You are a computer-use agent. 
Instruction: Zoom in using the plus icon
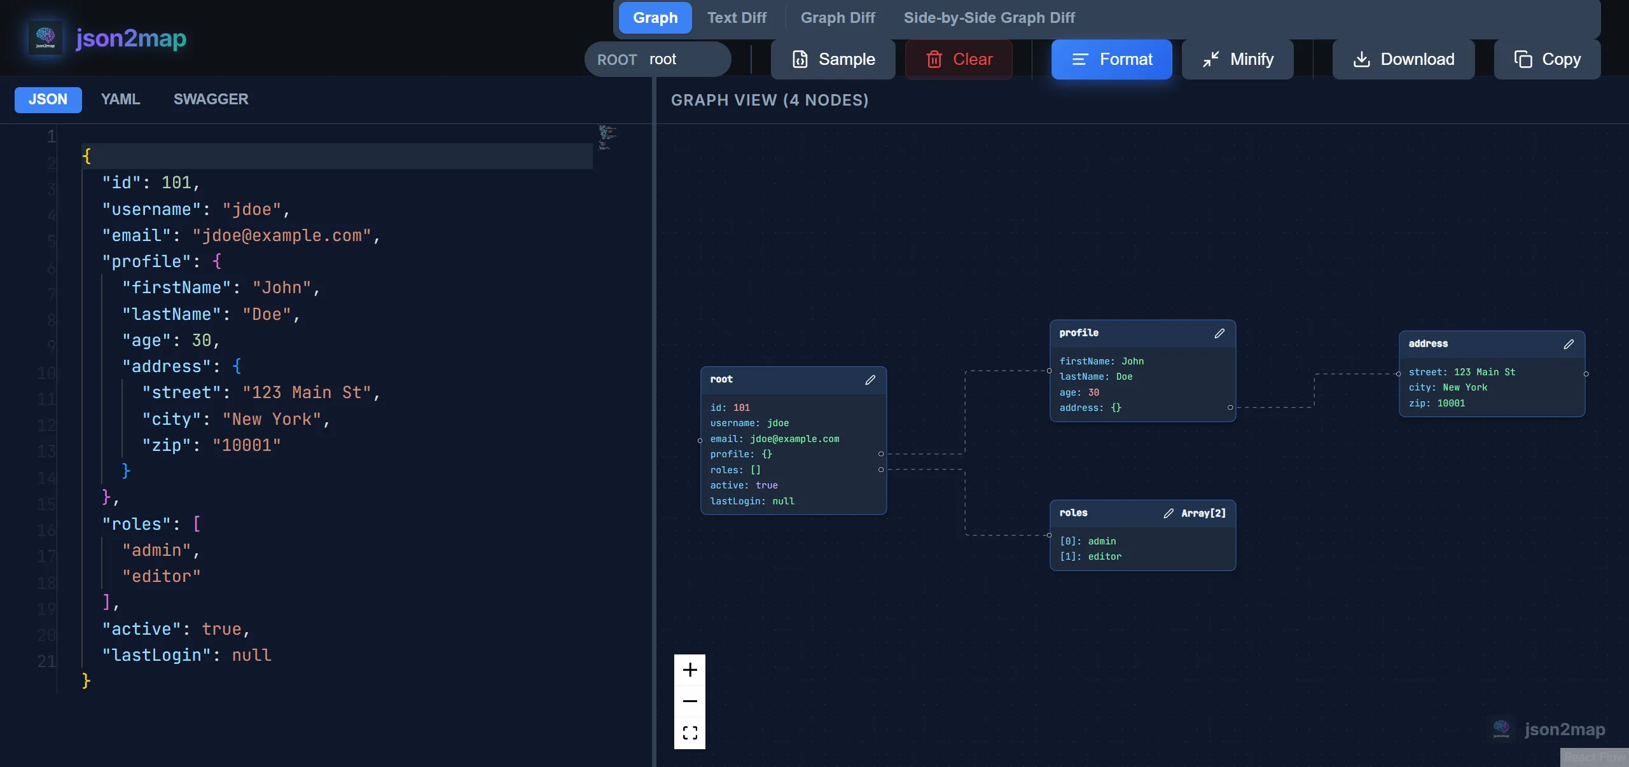pos(690,670)
